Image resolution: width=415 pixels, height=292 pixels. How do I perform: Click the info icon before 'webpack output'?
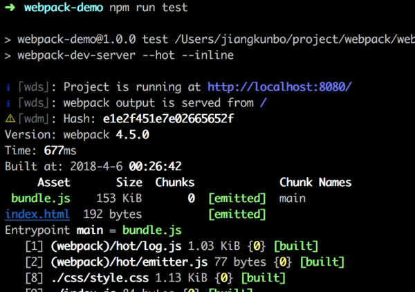(8, 103)
